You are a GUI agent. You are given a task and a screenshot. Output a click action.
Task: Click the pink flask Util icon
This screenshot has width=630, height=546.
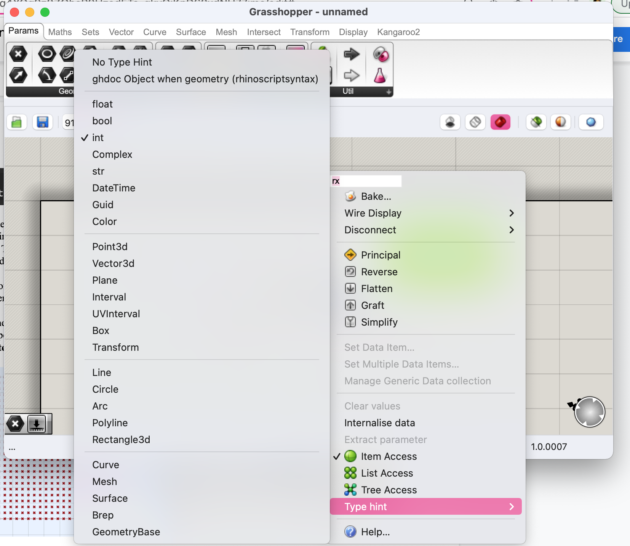(380, 75)
